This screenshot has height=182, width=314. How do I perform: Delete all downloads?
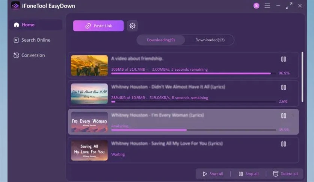[285, 174]
